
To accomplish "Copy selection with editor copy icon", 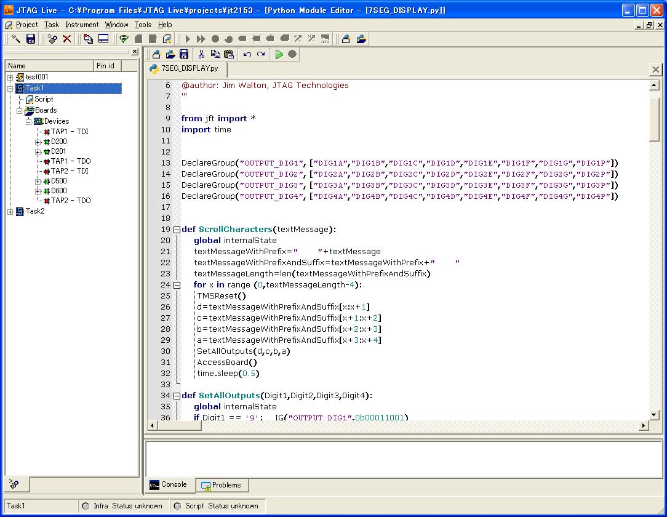I will (x=216, y=54).
